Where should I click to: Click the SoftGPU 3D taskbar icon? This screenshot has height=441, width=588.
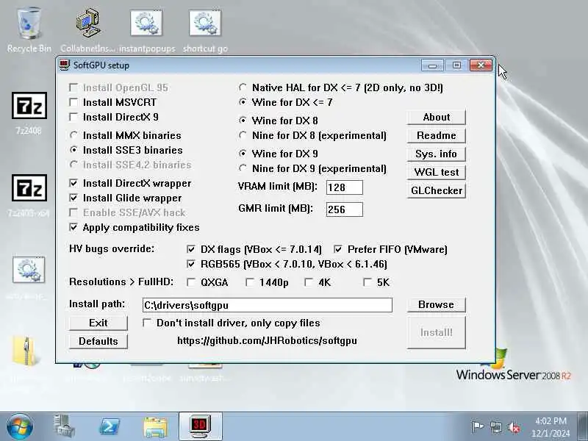click(x=201, y=426)
